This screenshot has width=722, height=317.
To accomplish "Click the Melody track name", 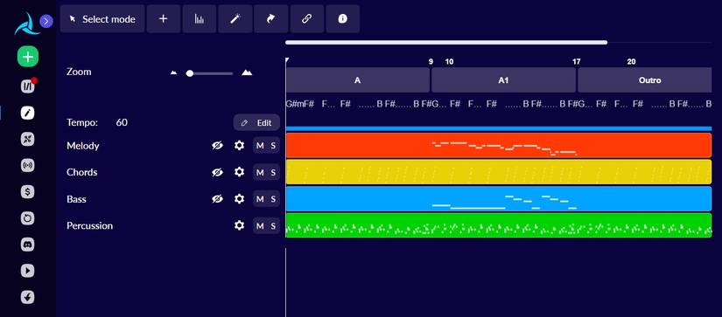I will (83, 146).
